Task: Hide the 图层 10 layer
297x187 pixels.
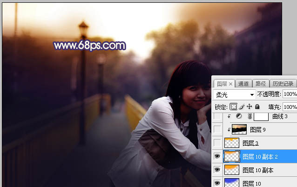Action: click(217, 183)
